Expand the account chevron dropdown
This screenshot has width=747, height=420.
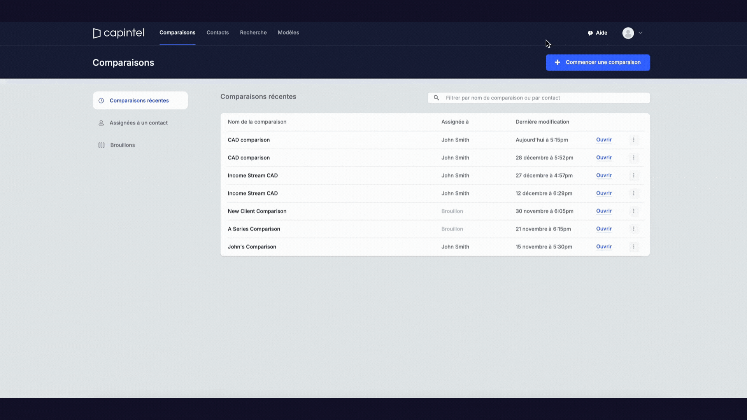pos(640,33)
